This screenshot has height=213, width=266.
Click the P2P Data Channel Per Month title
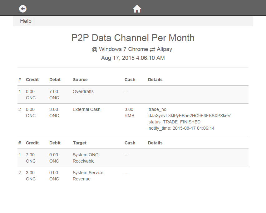pos(133,38)
